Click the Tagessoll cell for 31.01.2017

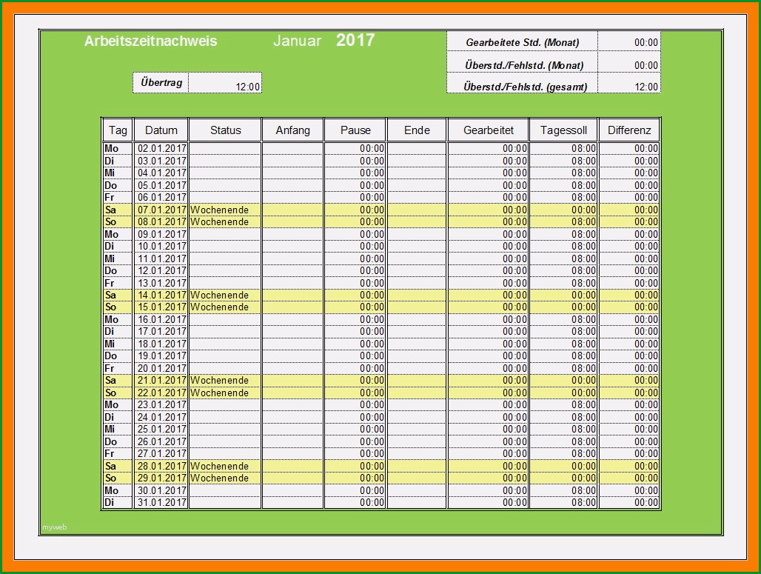[563, 503]
